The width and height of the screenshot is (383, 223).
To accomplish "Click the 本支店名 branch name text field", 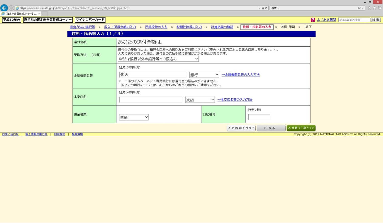I will [x=151, y=100].
